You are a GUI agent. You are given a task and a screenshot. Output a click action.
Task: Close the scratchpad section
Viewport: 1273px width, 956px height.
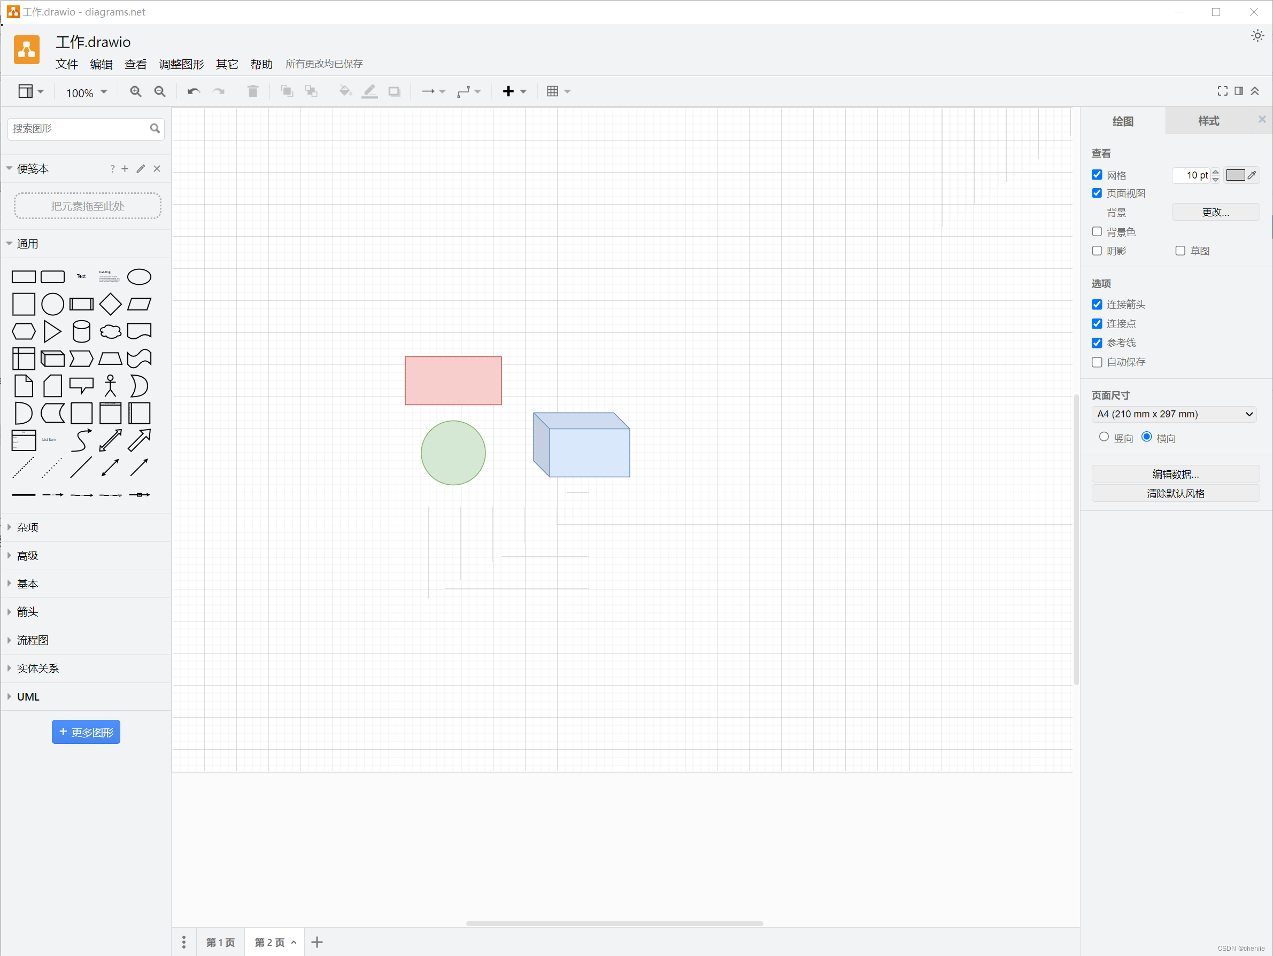[x=157, y=168]
